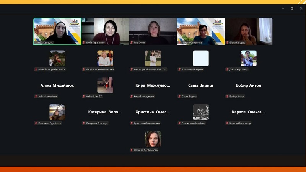
Task: Click muted mic icon beside Людмила Коновальська
Action: tap(84, 69)
